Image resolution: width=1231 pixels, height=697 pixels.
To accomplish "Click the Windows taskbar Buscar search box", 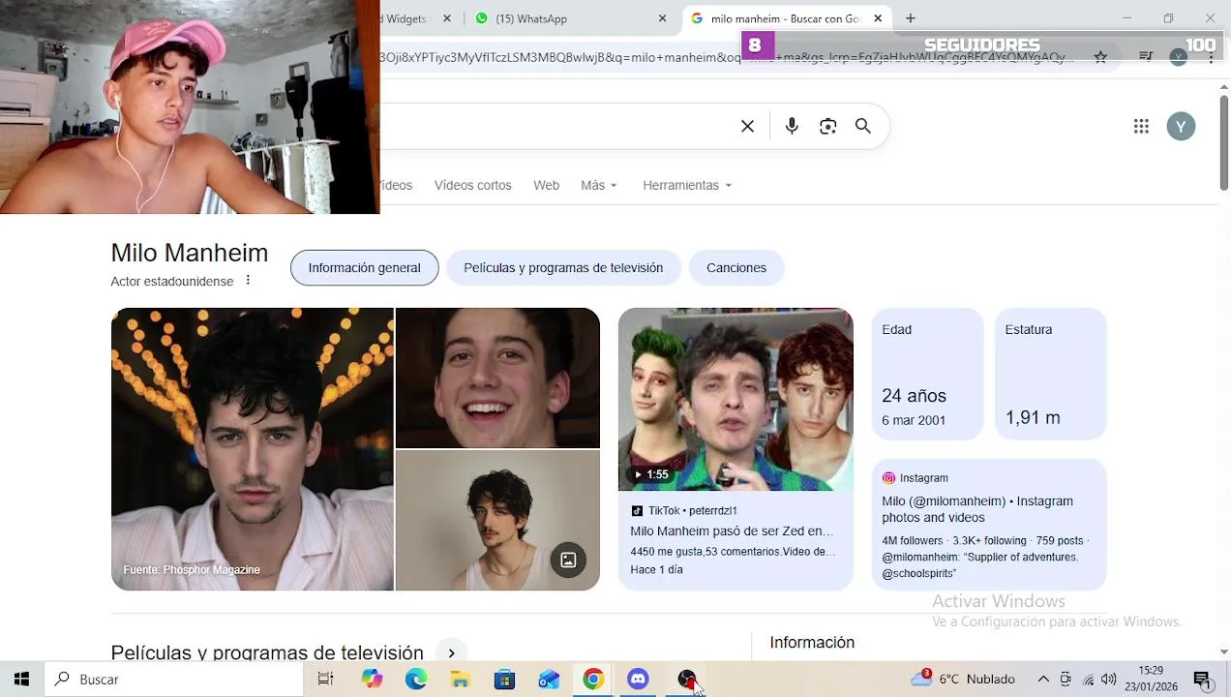I will click(x=172, y=680).
